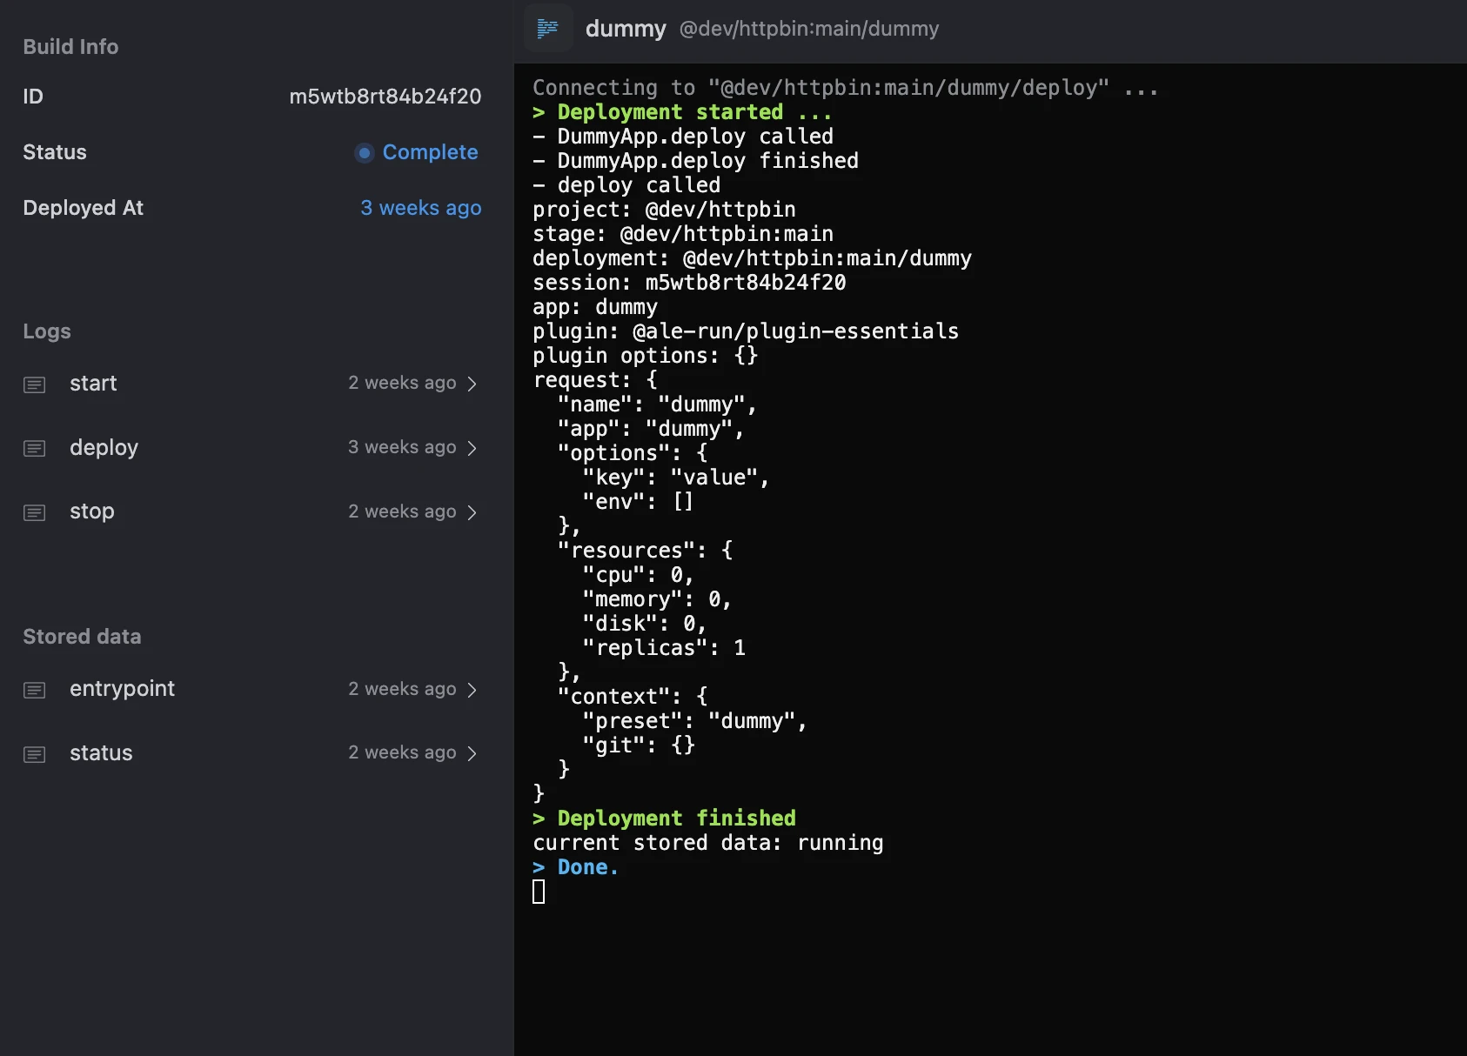This screenshot has width=1467, height=1056.
Task: Expand the start log entry
Action: point(472,384)
